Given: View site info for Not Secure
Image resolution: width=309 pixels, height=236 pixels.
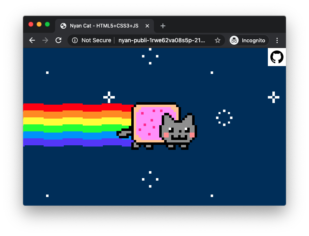Looking at the screenshot, I should [x=75, y=40].
